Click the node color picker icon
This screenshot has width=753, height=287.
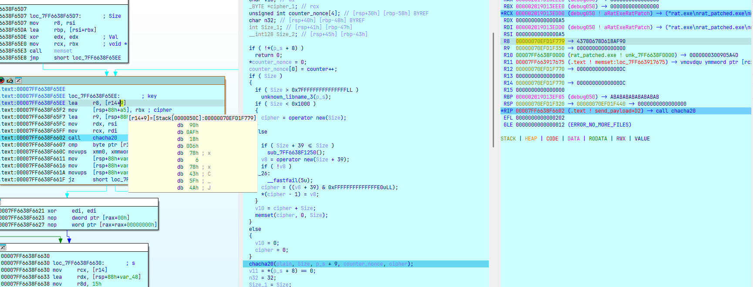pyautogui.click(x=2, y=80)
